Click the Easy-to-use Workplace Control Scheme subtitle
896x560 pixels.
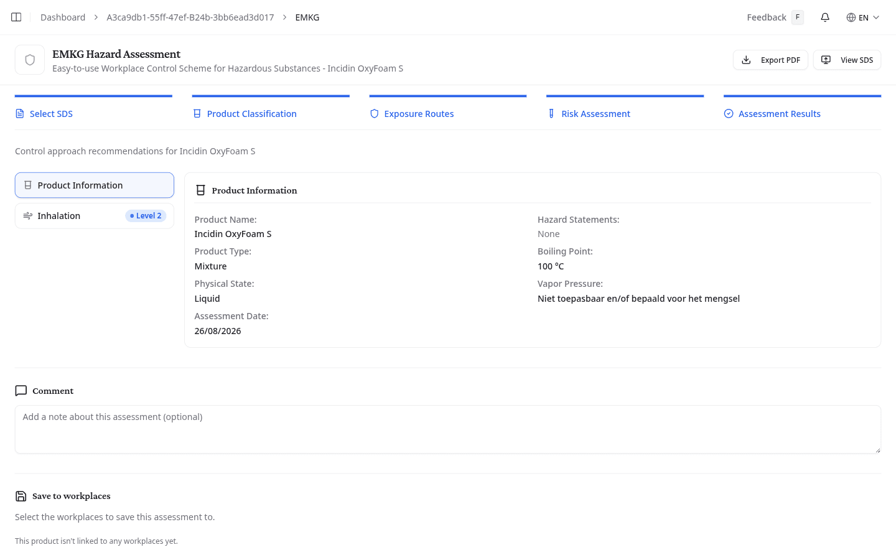click(x=228, y=68)
